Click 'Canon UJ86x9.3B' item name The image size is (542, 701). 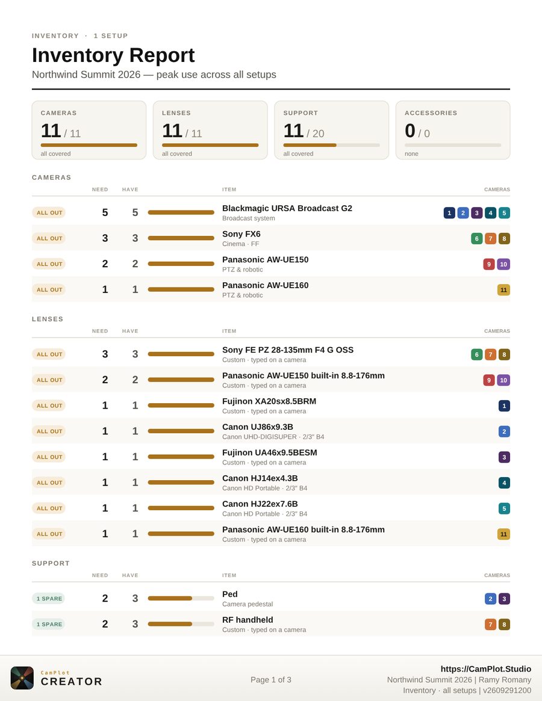258,427
